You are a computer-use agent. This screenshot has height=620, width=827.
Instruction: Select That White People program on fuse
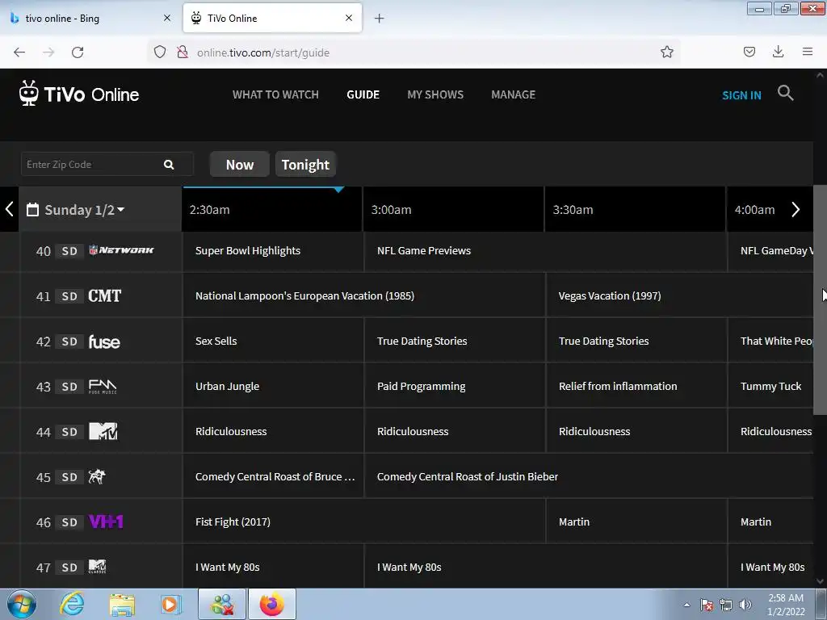click(x=770, y=341)
